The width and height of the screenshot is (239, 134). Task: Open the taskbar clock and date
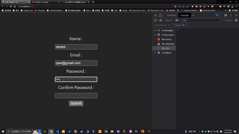(x=228, y=131)
